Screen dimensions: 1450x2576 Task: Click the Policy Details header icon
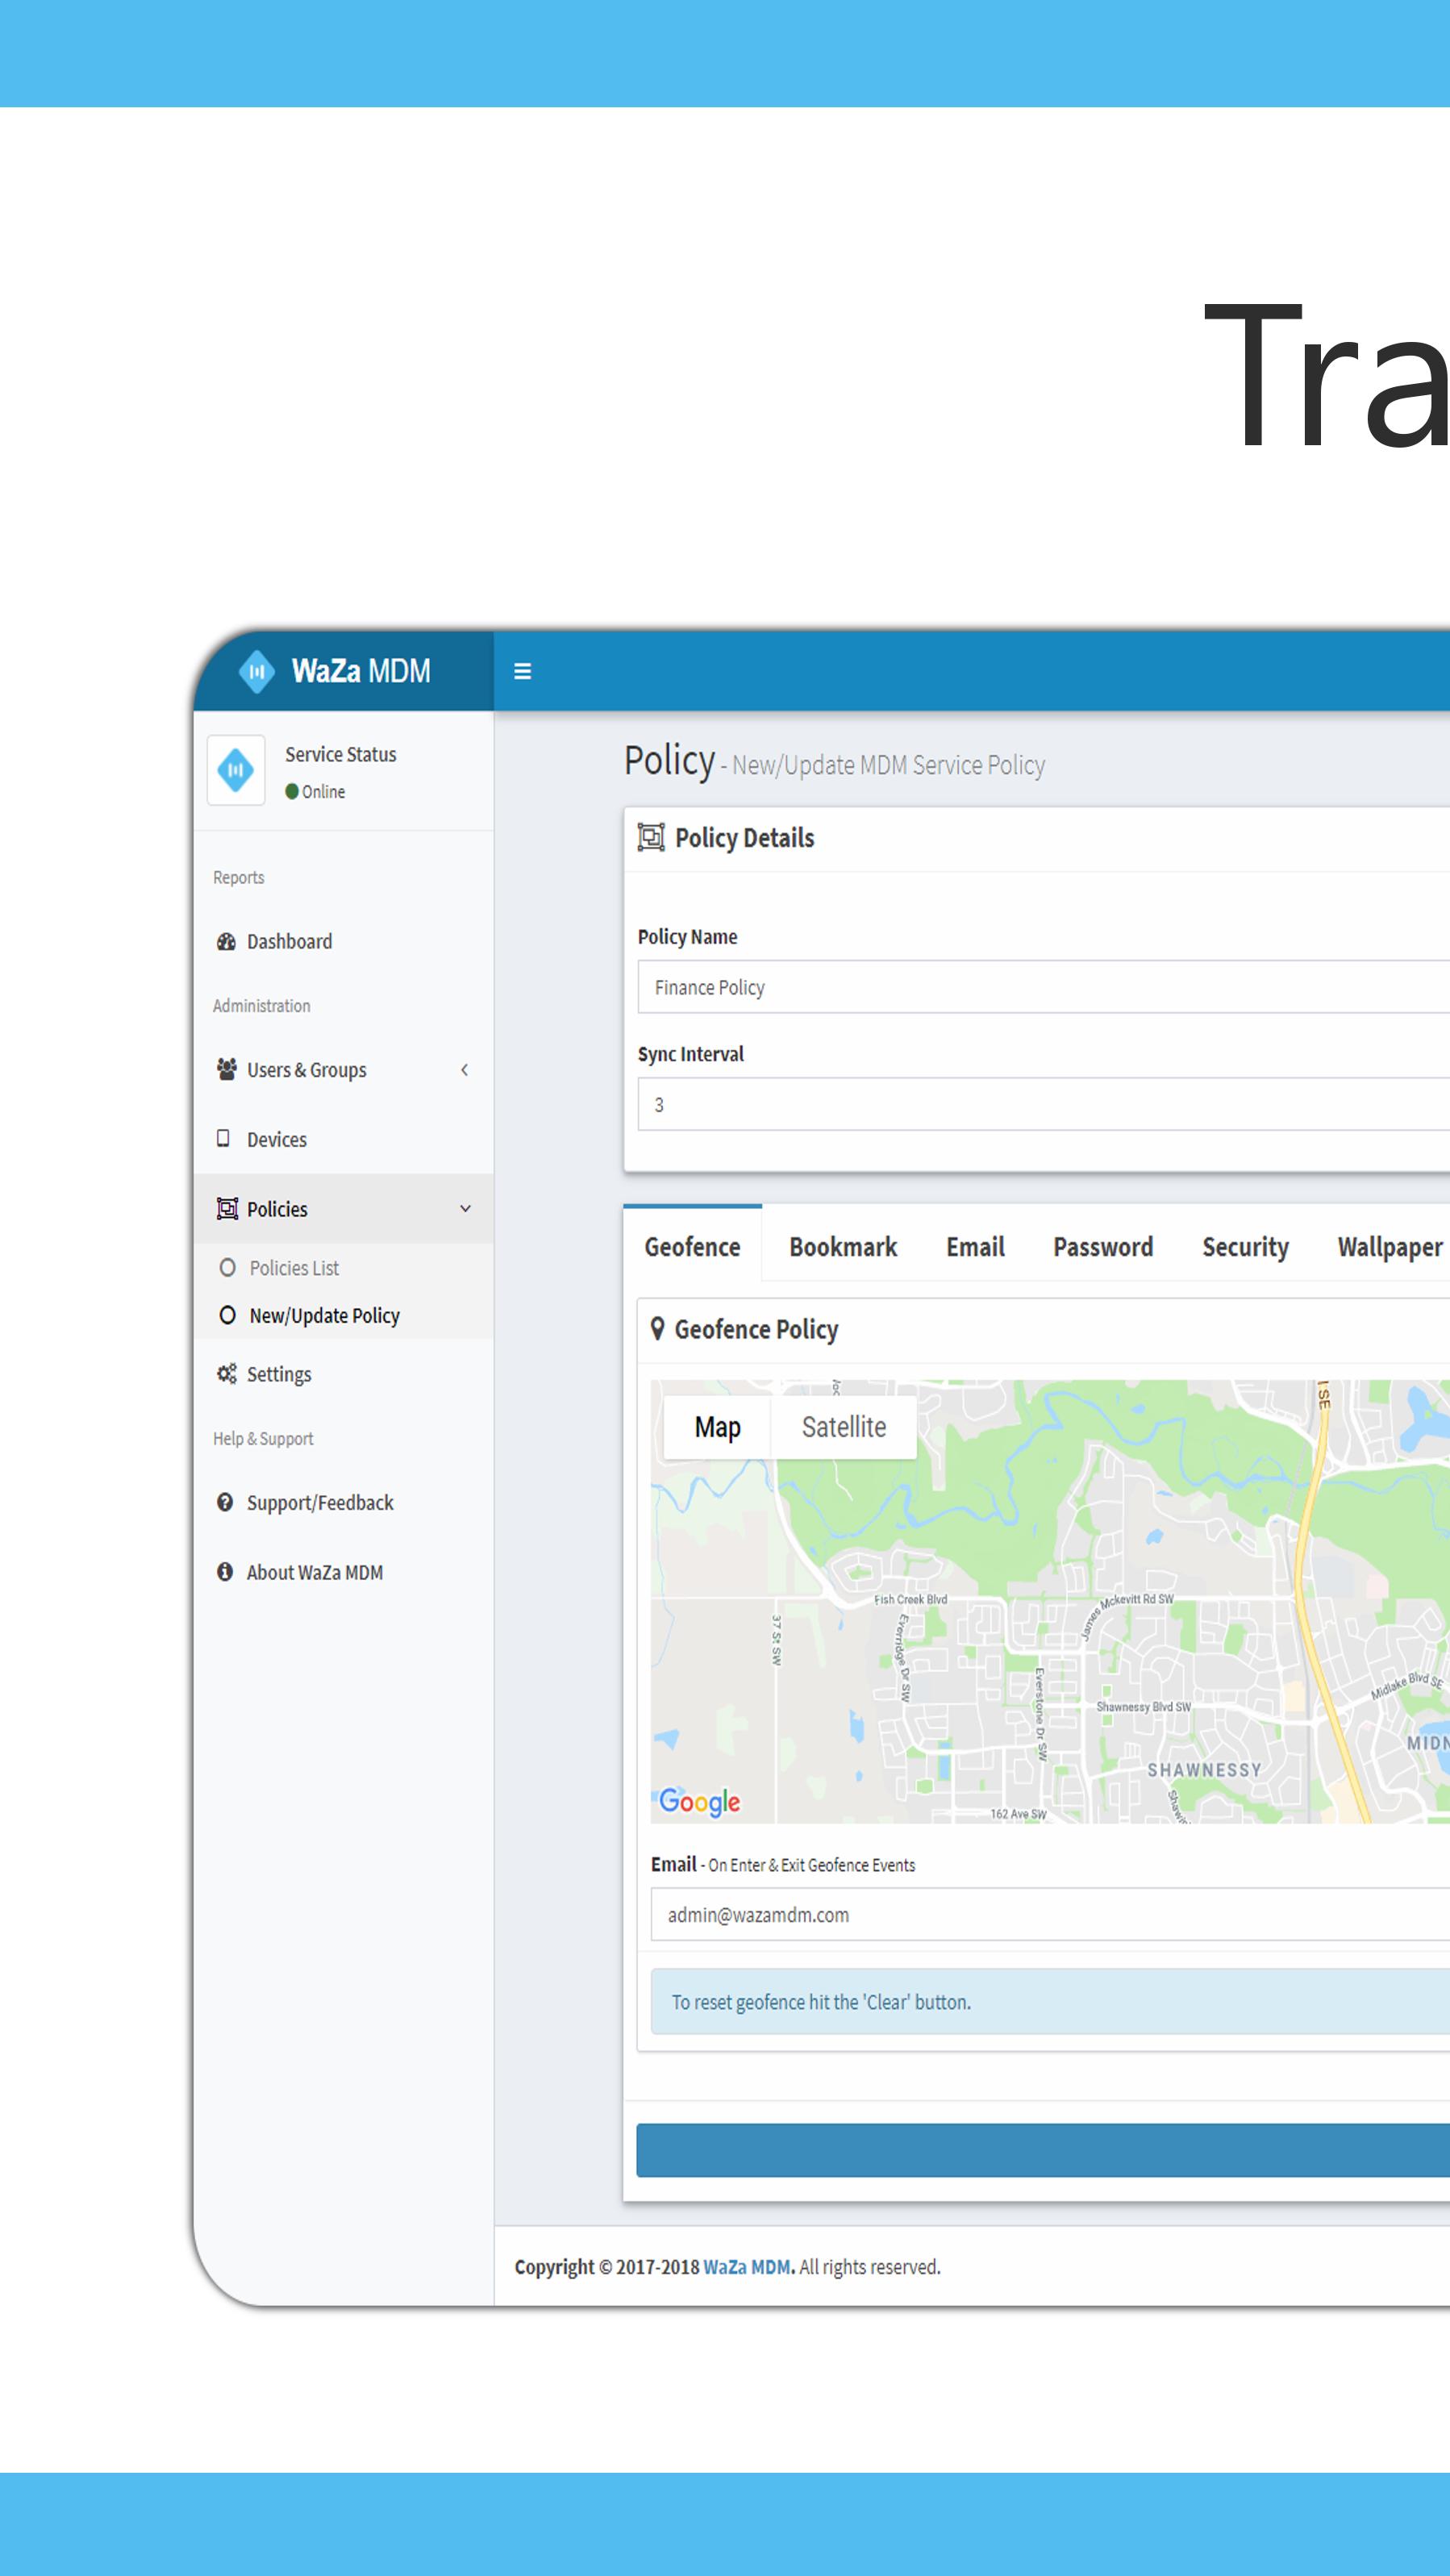tap(651, 837)
